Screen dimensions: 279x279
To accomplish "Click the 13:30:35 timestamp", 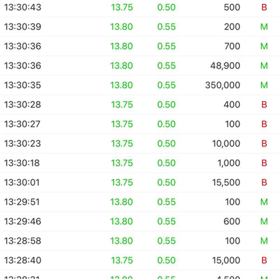I will 29,86.
